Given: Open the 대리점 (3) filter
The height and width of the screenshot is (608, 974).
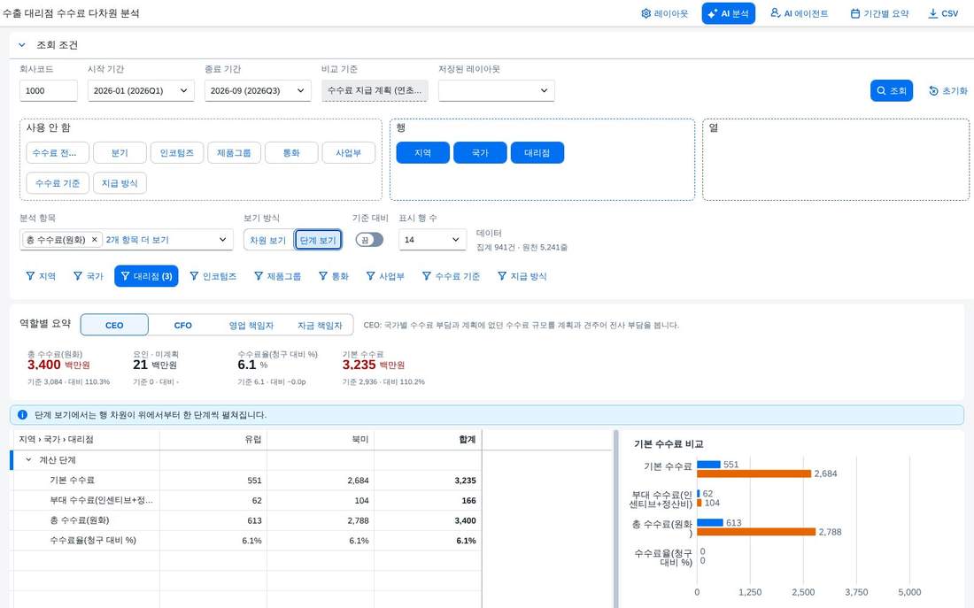Looking at the screenshot, I should point(146,276).
